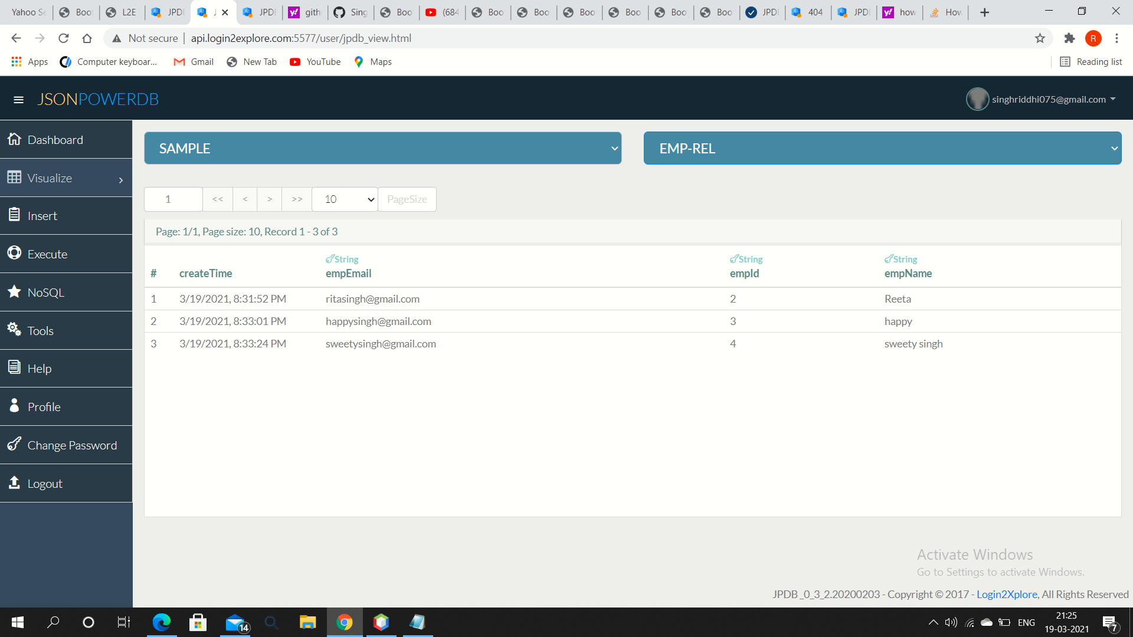The height and width of the screenshot is (637, 1133).
Task: Open the Login2Xplore footer link
Action: (1007, 594)
